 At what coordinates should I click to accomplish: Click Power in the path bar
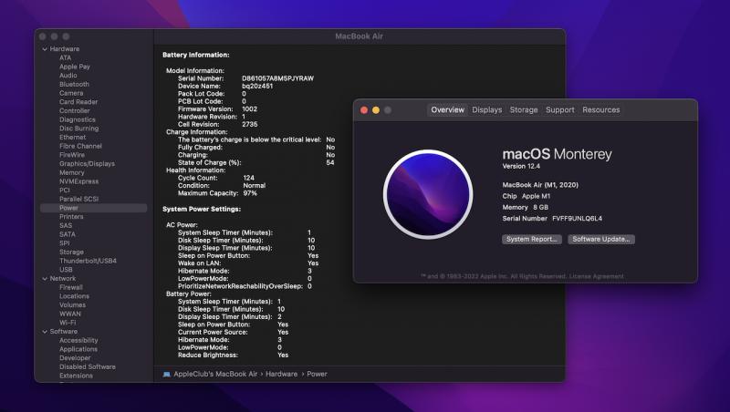317,374
